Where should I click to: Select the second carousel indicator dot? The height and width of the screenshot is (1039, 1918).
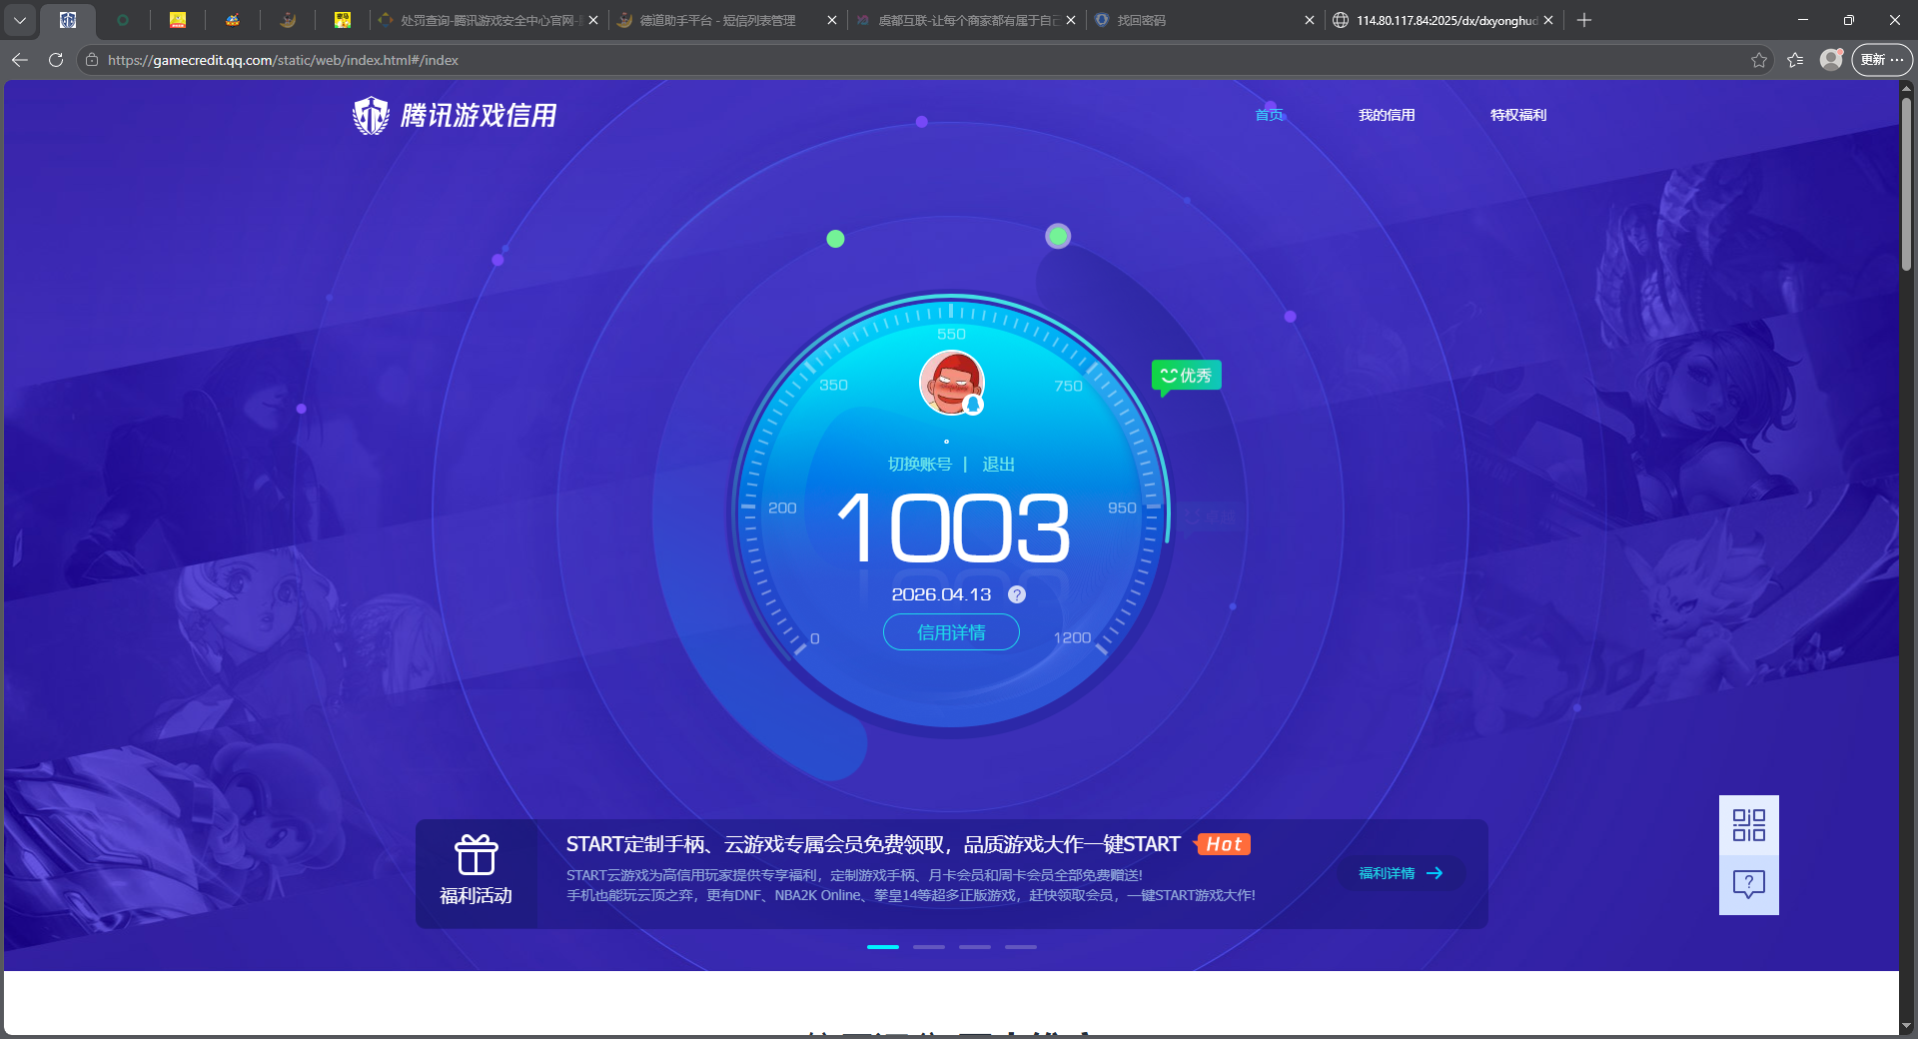929,947
